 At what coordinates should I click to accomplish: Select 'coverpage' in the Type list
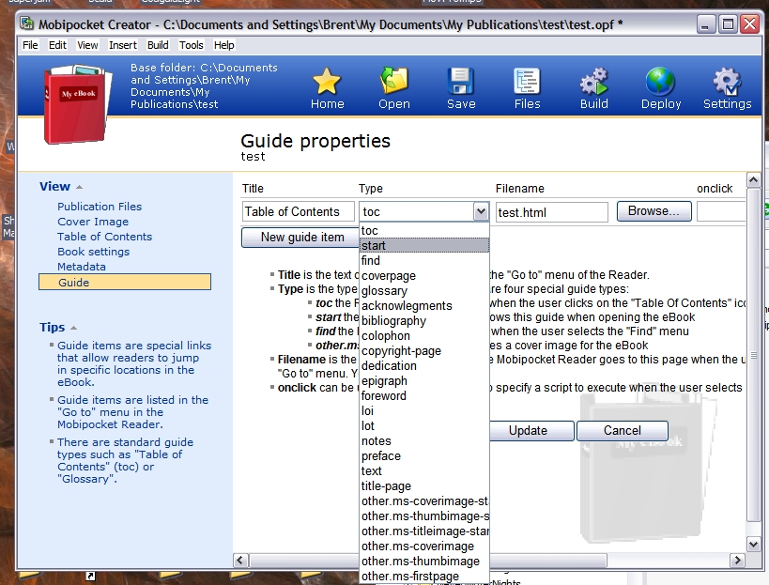point(424,275)
